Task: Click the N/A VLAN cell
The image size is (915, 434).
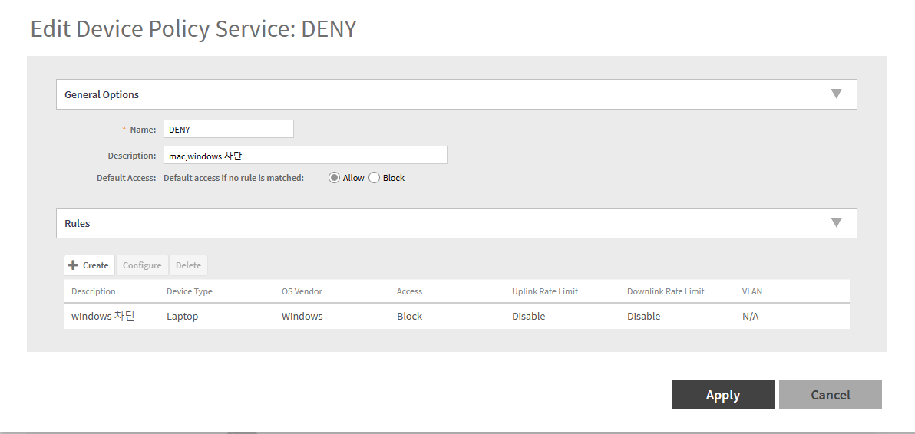Action: pos(750,317)
